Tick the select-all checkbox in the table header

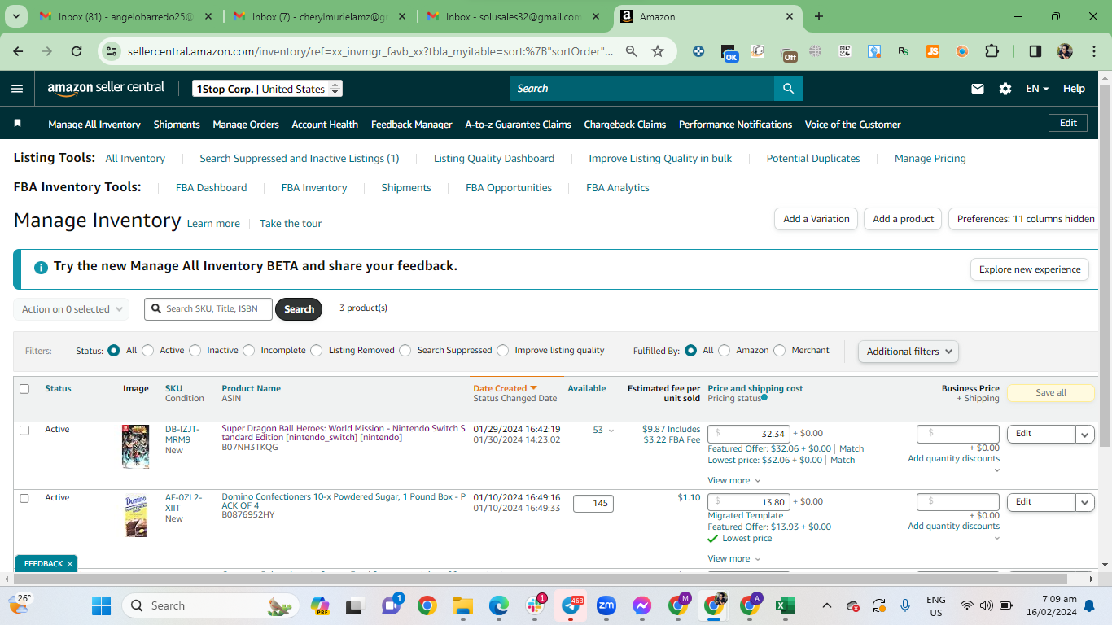point(24,389)
